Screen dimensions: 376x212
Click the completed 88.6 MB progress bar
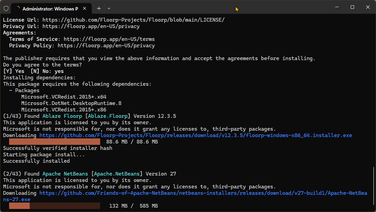[55, 142]
